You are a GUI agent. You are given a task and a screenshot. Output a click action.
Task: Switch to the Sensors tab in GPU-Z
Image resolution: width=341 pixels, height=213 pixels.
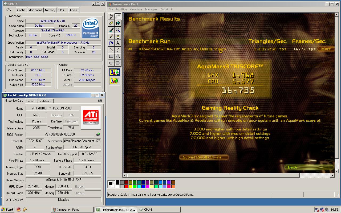pyautogui.click(x=31, y=101)
